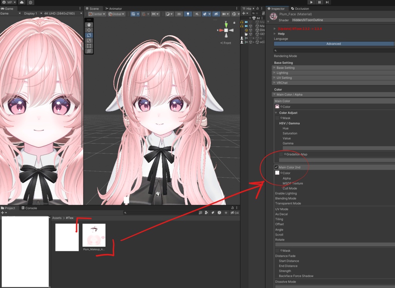This screenshot has width=395, height=288.
Task: Toggle 2D mode in Scene view
Action: (x=179, y=14)
